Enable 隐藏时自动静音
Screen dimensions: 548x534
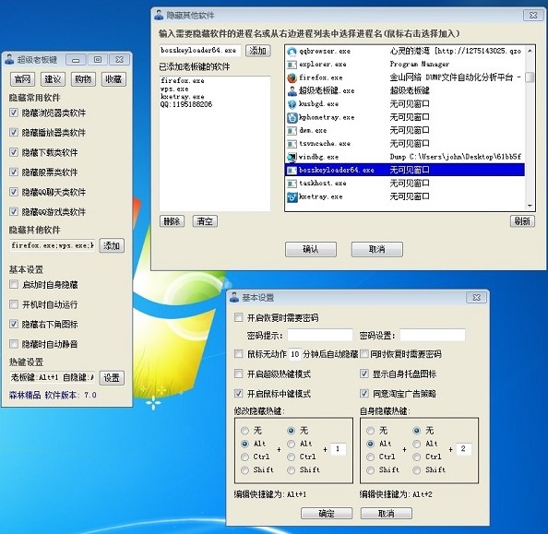(14, 344)
